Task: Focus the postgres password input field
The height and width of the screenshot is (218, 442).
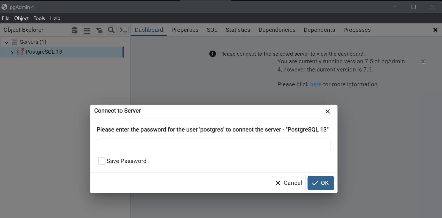Action: click(214, 145)
